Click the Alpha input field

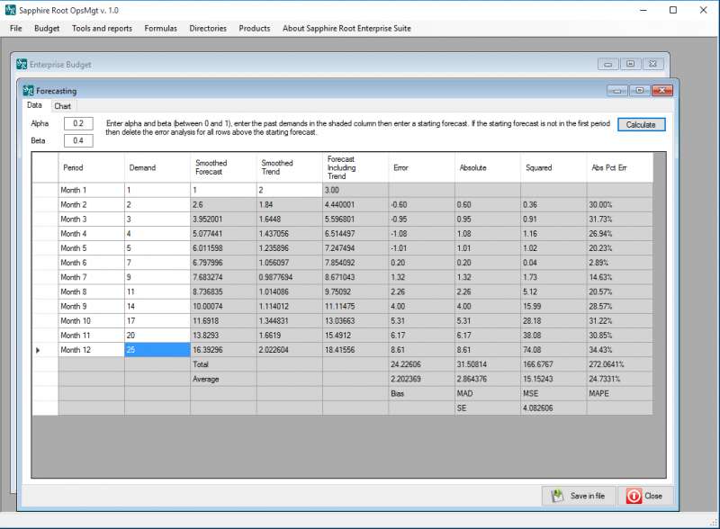click(x=78, y=123)
